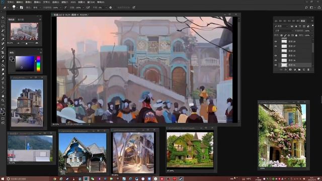Image resolution: width=322 pixels, height=181 pixels.
Task: Select the Eraser tool in toolbar
Action: pyautogui.click(x=3, y=61)
